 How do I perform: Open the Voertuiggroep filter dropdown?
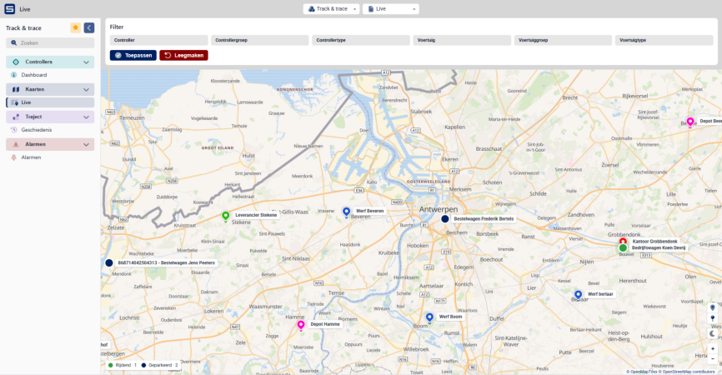[563, 40]
